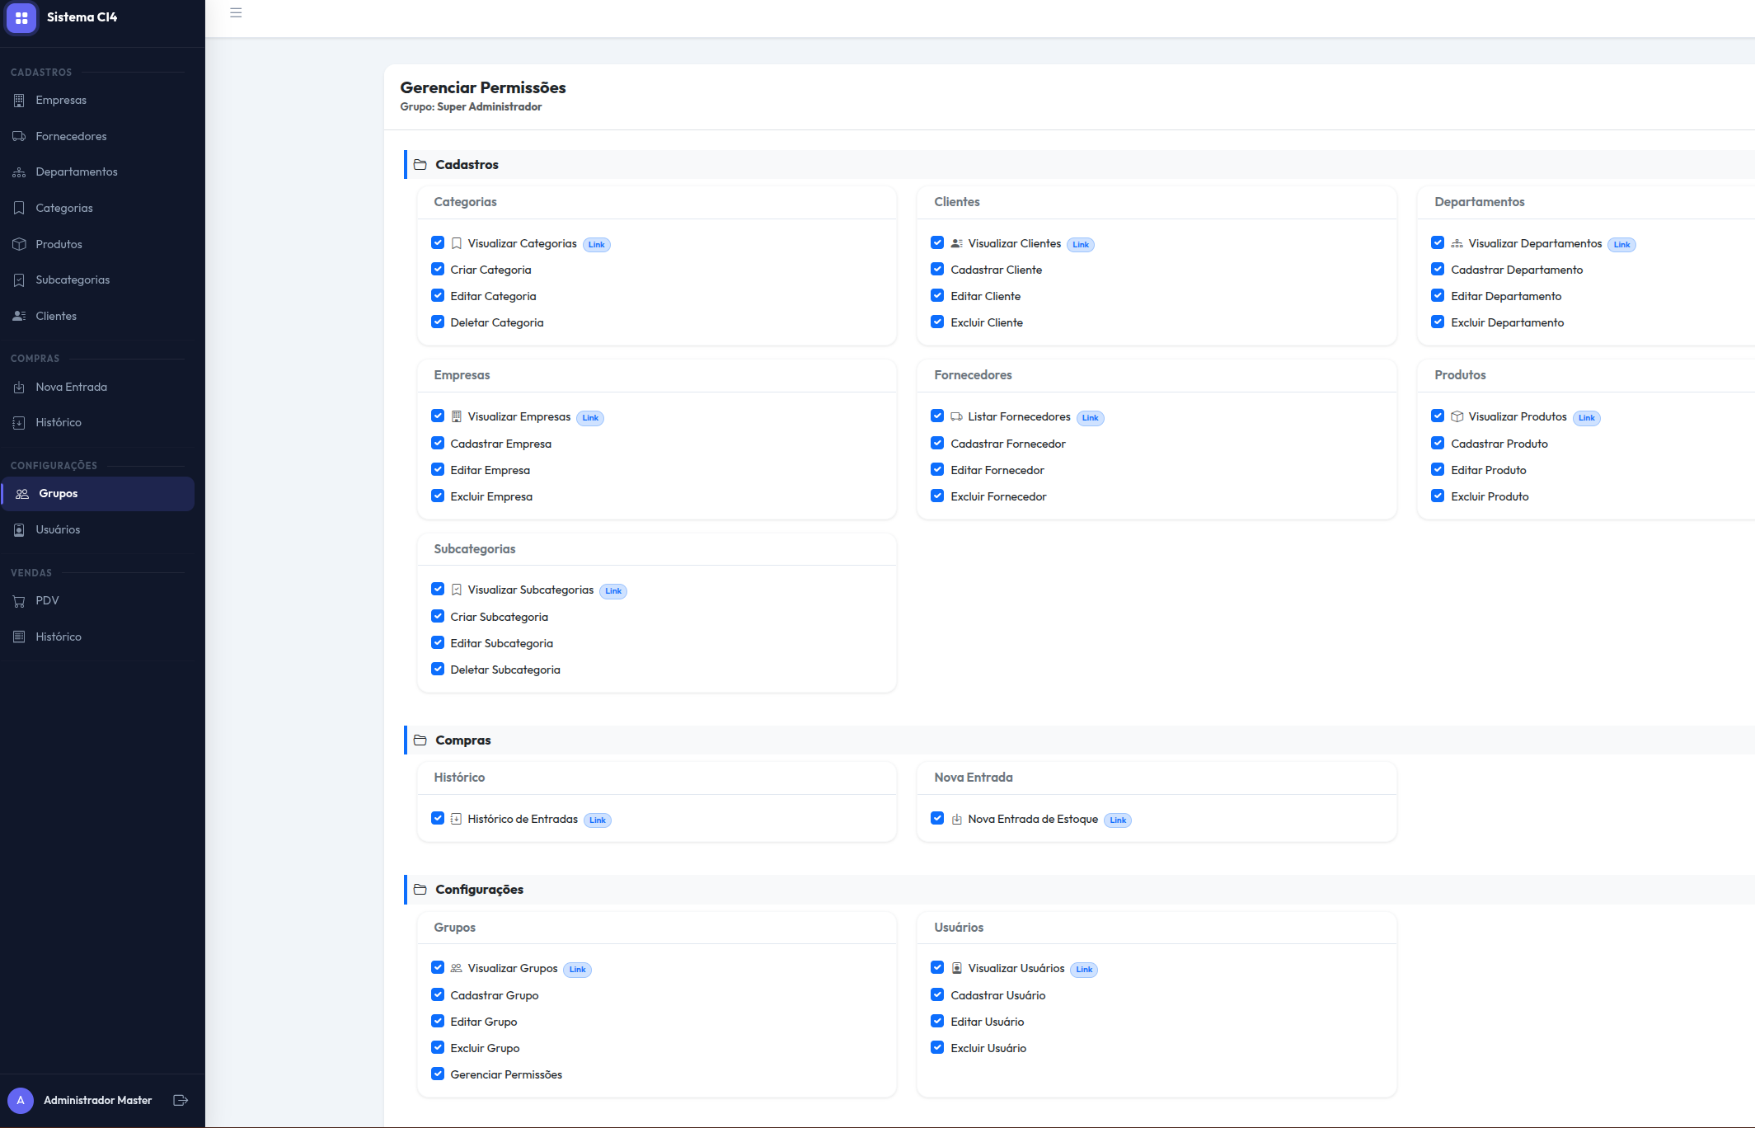Click the PDV shopping cart icon

tap(19, 601)
